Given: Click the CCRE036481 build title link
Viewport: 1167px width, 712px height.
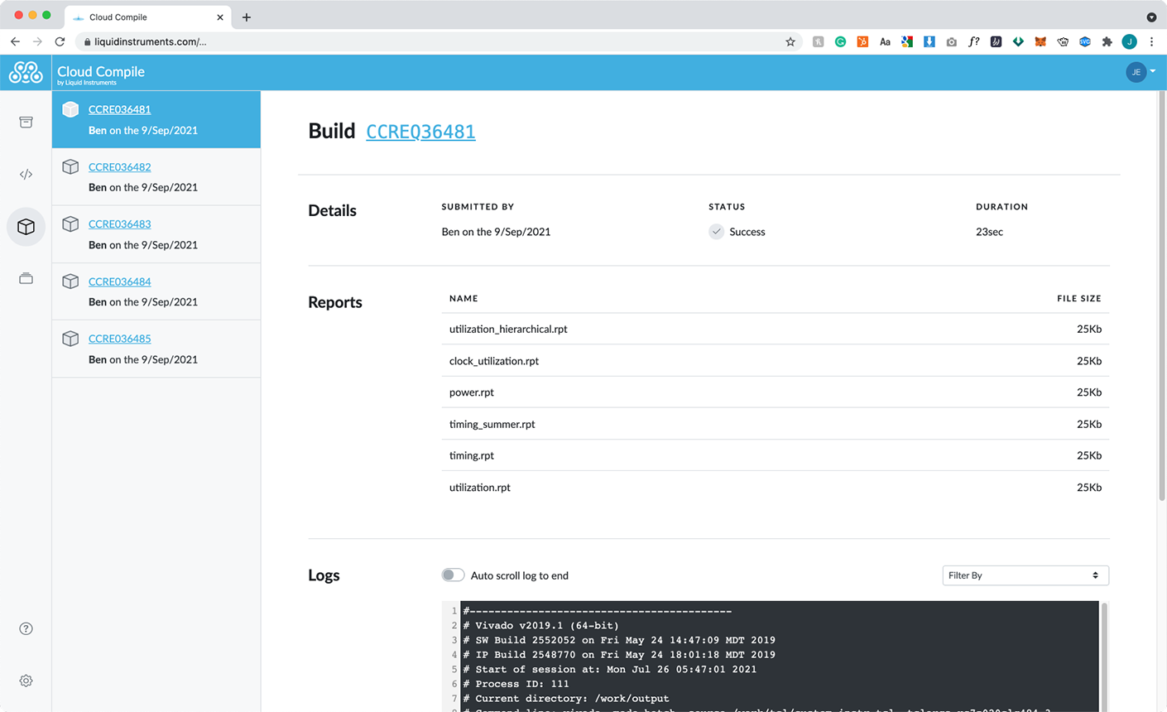Looking at the screenshot, I should (420, 132).
